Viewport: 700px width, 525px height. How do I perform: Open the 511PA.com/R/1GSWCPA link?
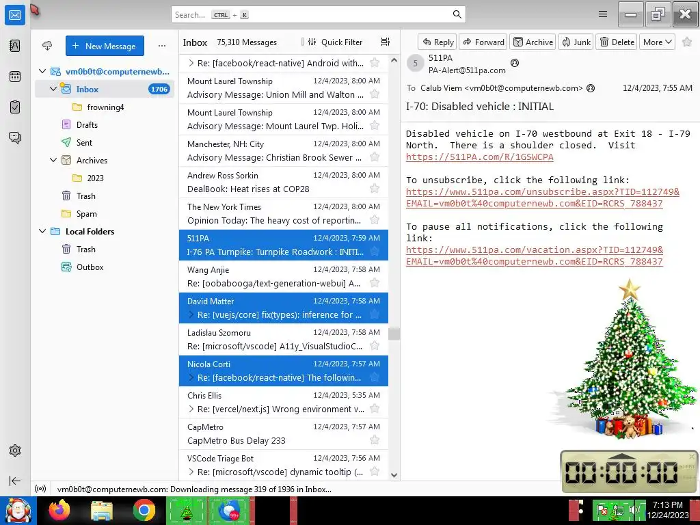coord(479,157)
